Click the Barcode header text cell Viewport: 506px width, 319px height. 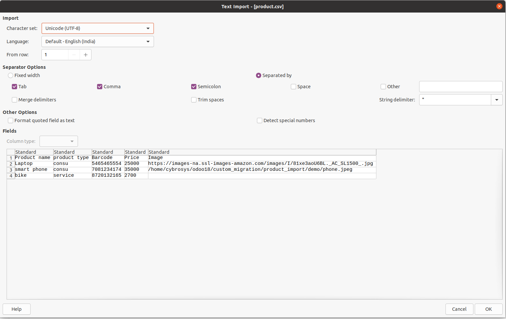coord(108,158)
